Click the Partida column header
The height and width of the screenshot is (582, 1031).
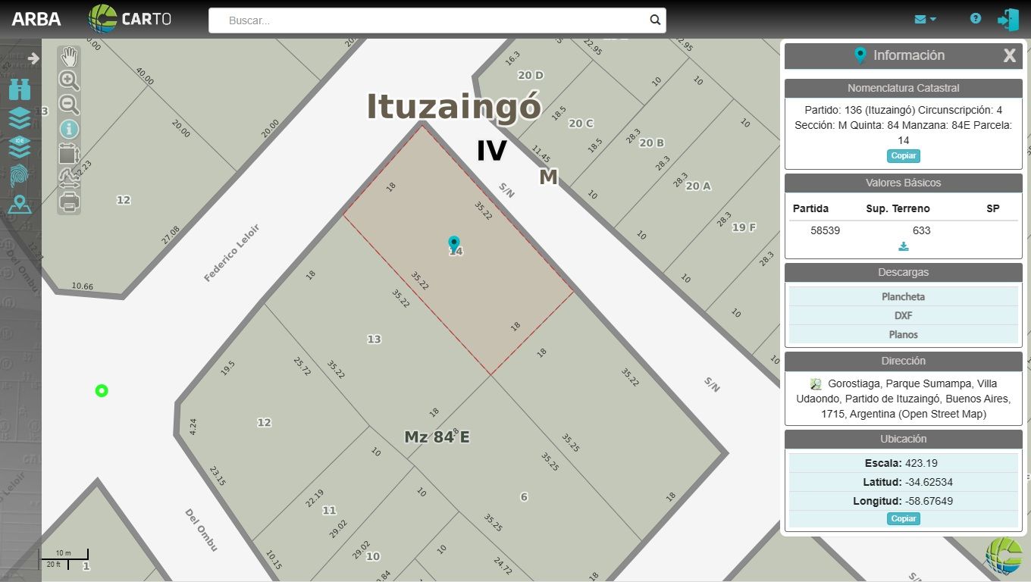point(810,208)
